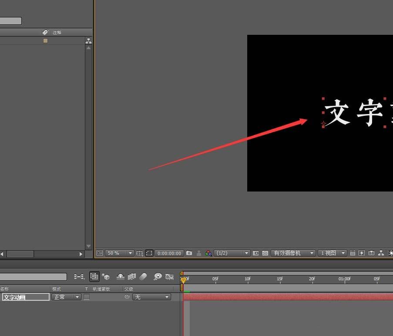
Task: Open the Graph Editor
Action: (169, 276)
